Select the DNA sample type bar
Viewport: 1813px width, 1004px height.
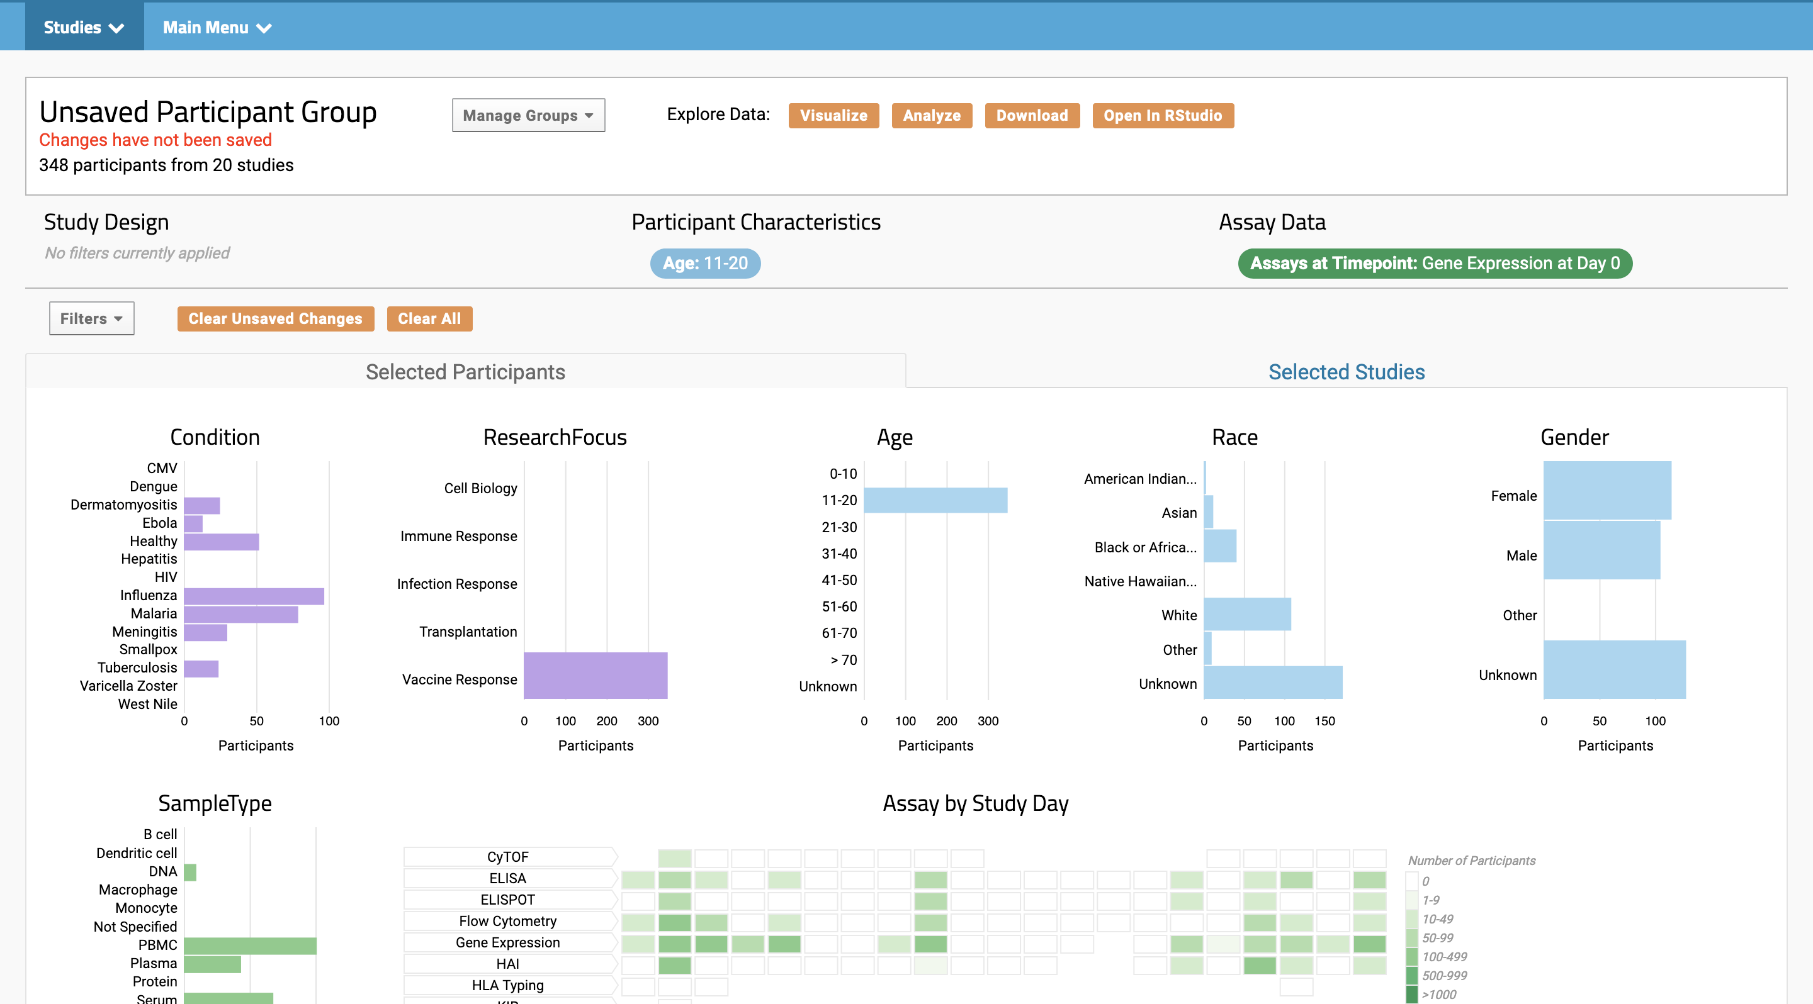(x=190, y=873)
